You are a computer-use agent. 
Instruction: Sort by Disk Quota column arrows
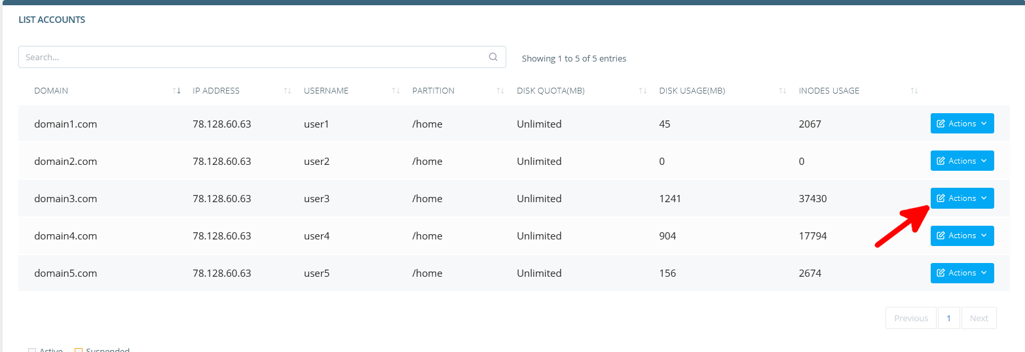click(643, 91)
